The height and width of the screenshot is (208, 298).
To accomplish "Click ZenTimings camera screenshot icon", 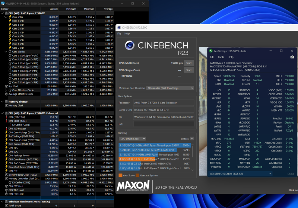I will 292,57.
